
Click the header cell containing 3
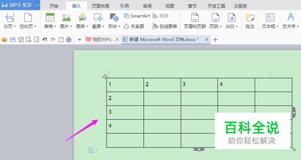[x=199, y=85]
